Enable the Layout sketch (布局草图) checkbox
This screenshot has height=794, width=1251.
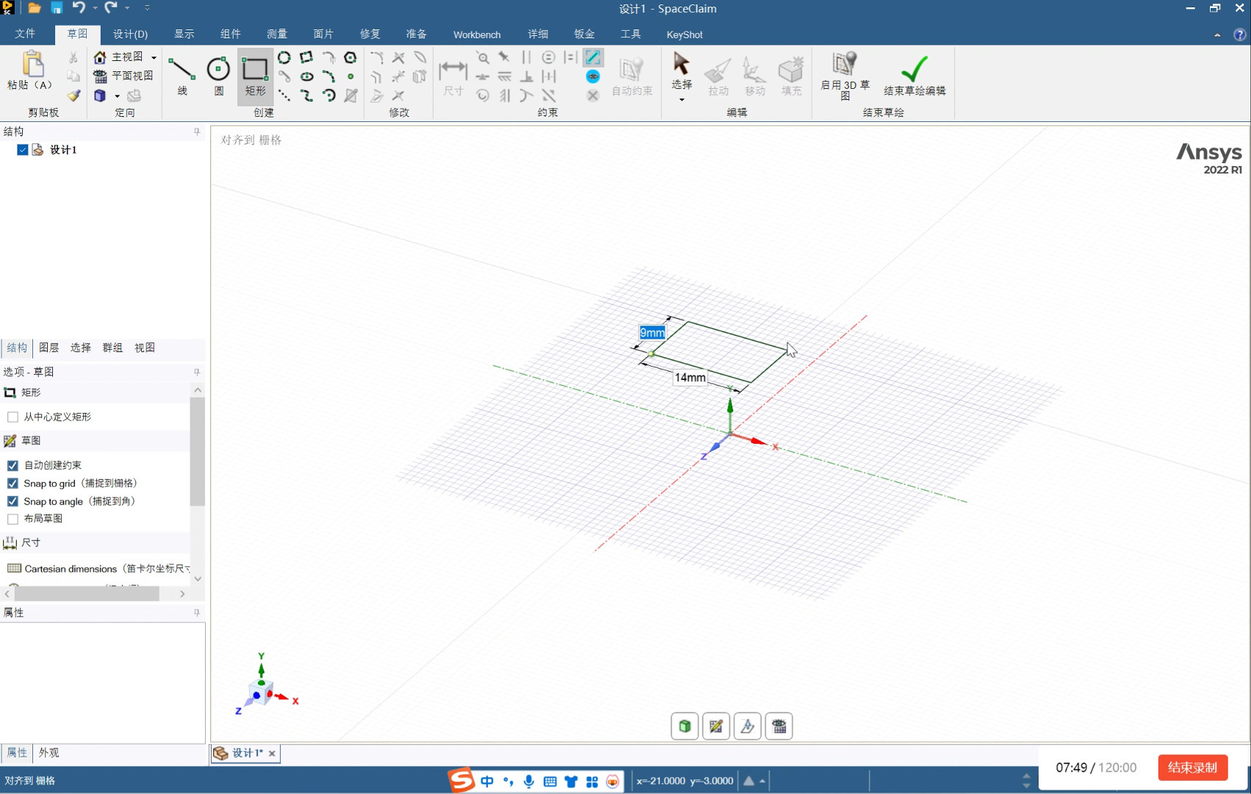[x=12, y=519]
